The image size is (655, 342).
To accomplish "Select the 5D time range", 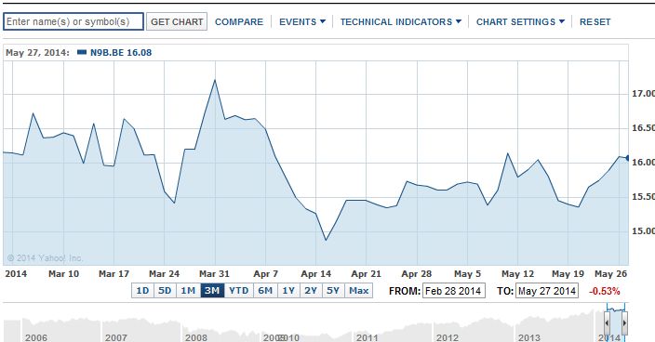I will pyautogui.click(x=165, y=291).
